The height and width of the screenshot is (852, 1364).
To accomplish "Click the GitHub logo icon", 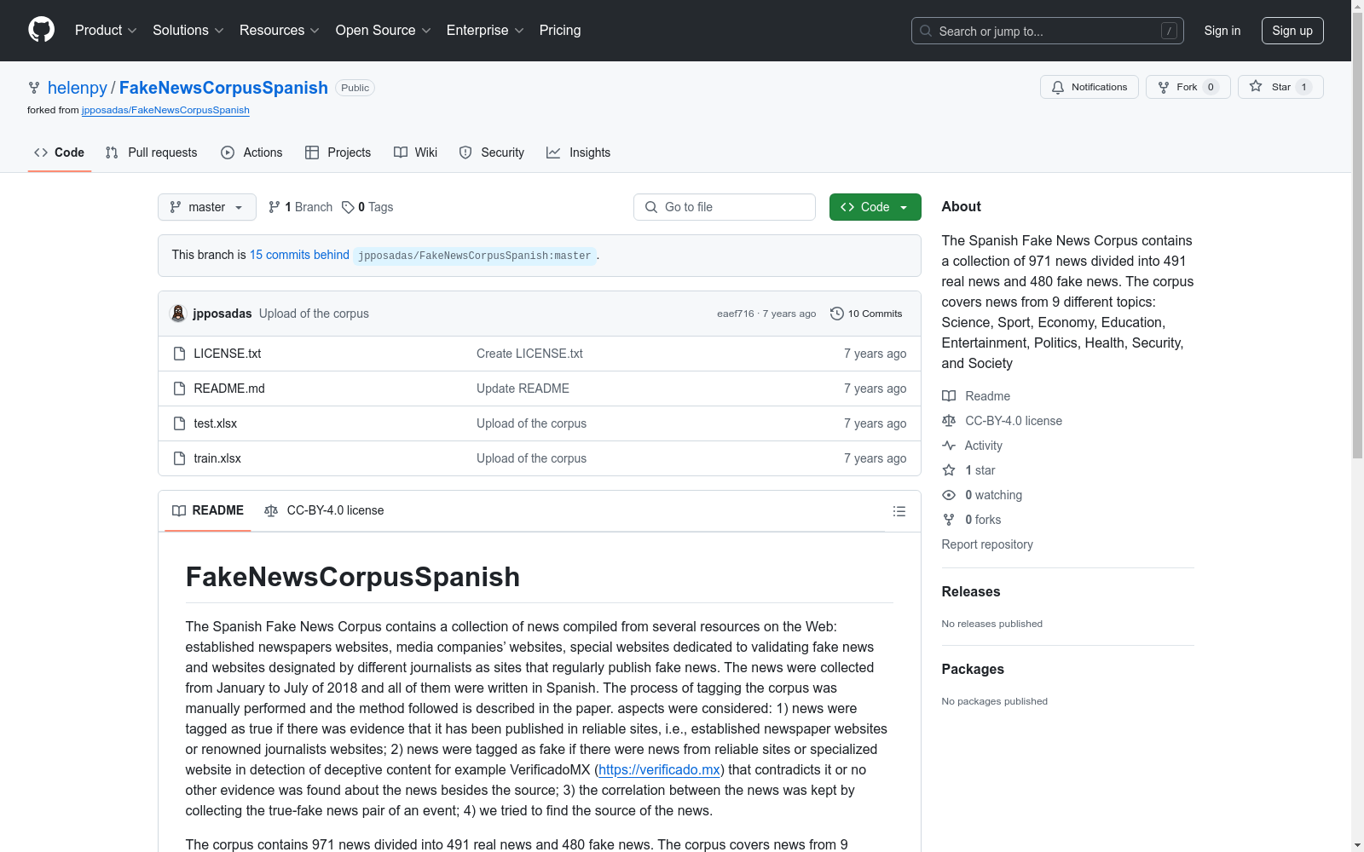I will [x=41, y=30].
